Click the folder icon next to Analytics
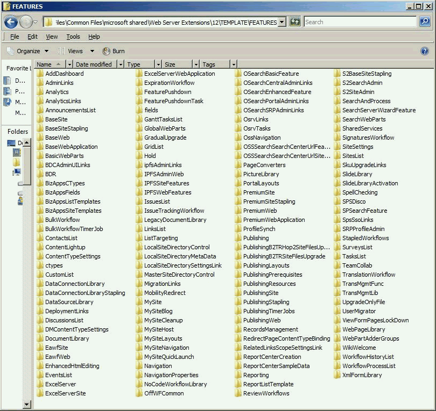The width and height of the screenshot is (436, 411). pos(40,92)
